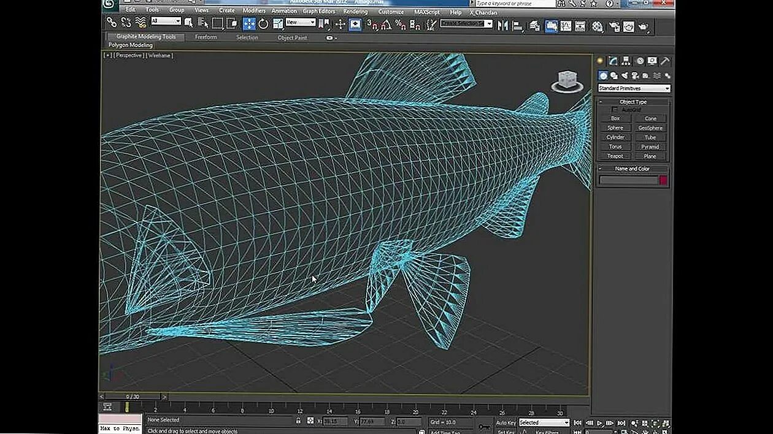The height and width of the screenshot is (434, 773).
Task: Select the Lights category icon
Action: (625, 75)
